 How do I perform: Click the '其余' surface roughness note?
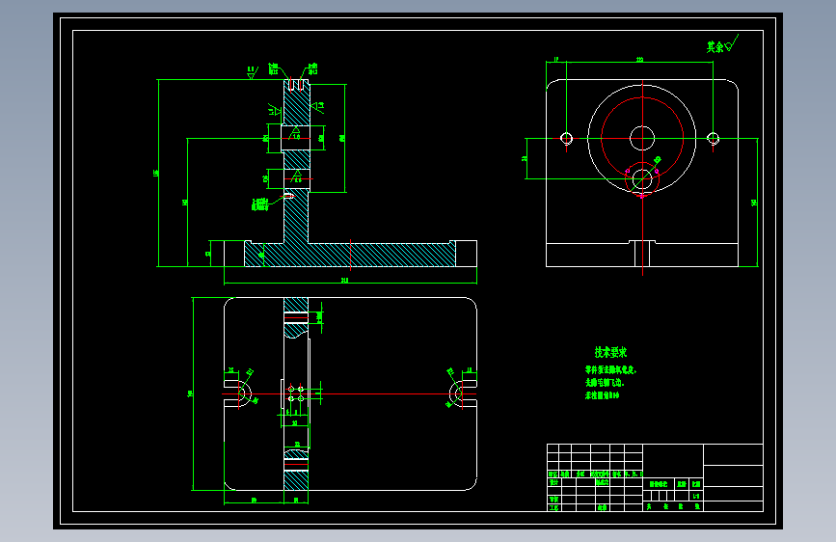722,44
